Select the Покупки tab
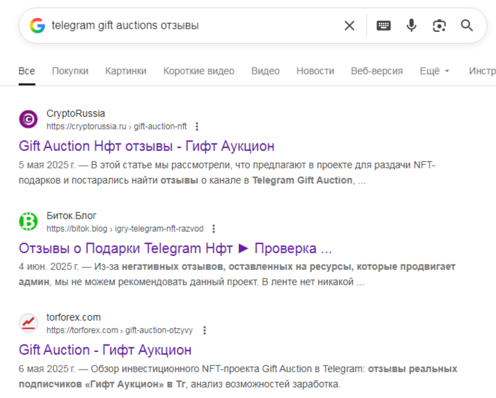496x398 pixels. coord(70,71)
